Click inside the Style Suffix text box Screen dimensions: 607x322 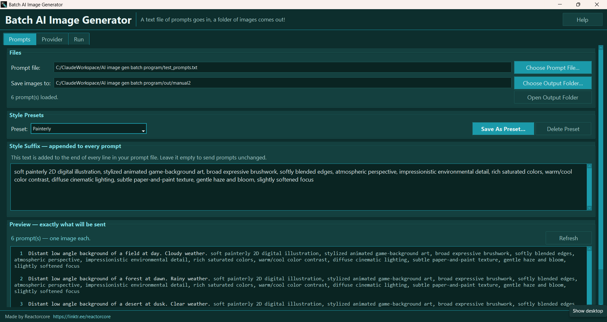[298, 187]
